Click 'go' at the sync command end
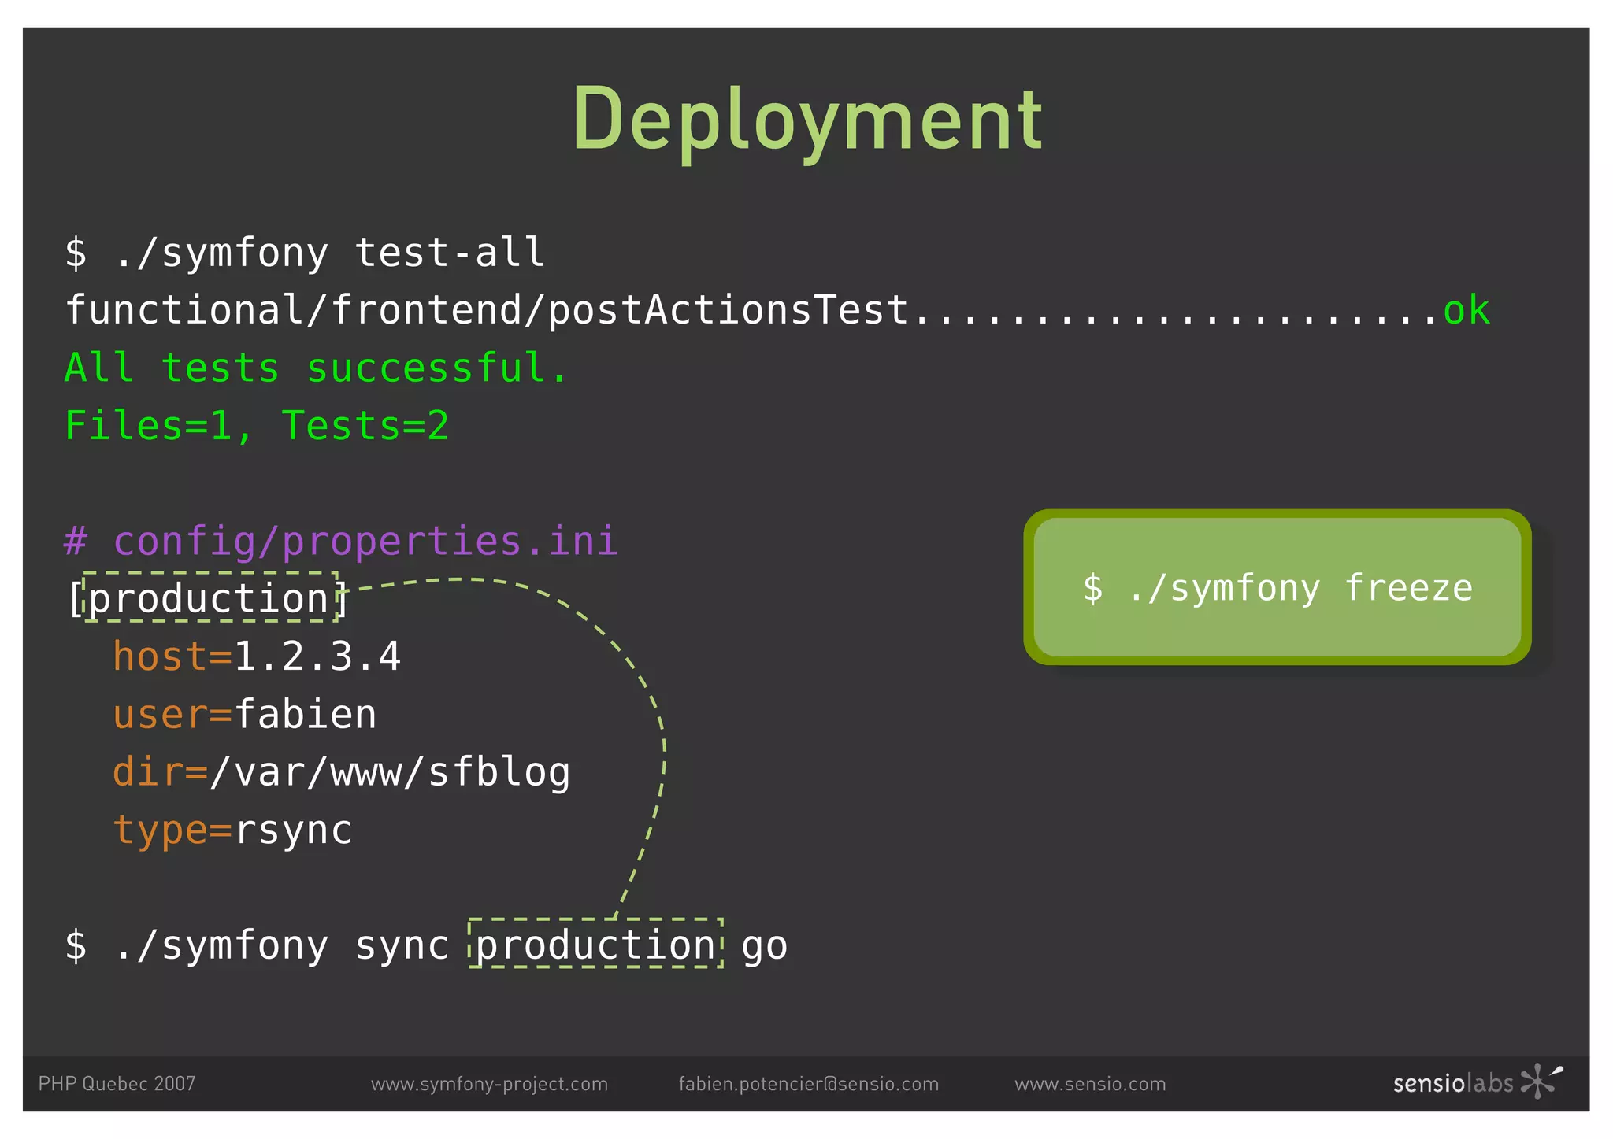This screenshot has width=1613, height=1139. click(764, 947)
